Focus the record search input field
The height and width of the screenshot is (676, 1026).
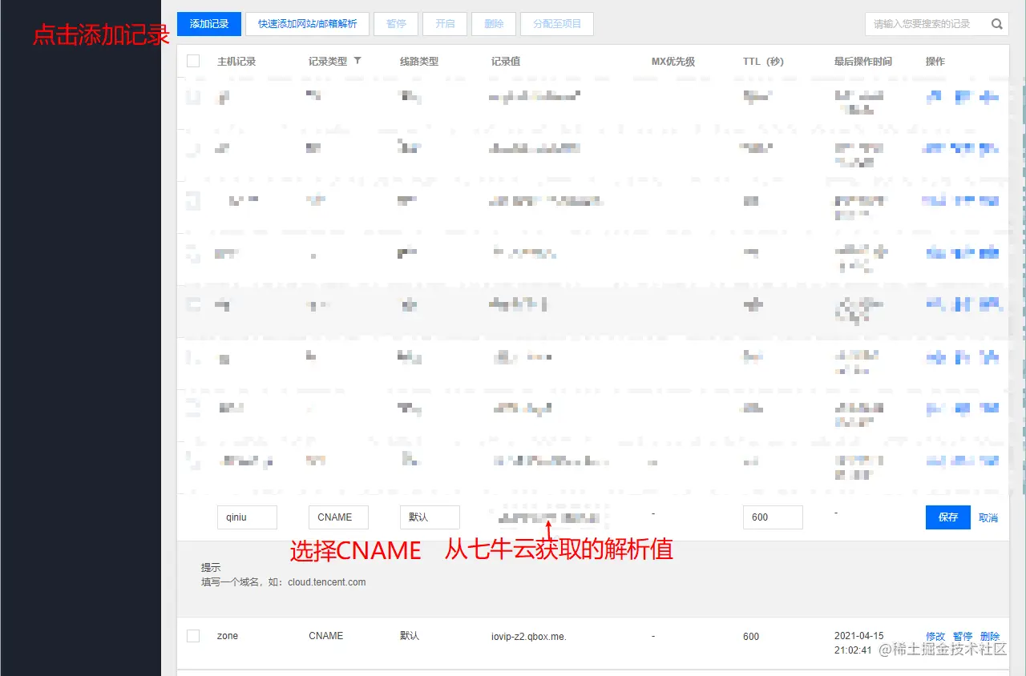(927, 24)
